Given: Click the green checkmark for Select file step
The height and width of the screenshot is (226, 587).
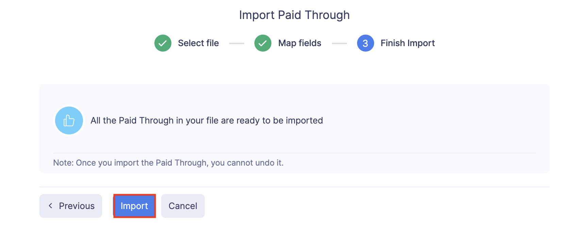Looking at the screenshot, I should point(163,43).
